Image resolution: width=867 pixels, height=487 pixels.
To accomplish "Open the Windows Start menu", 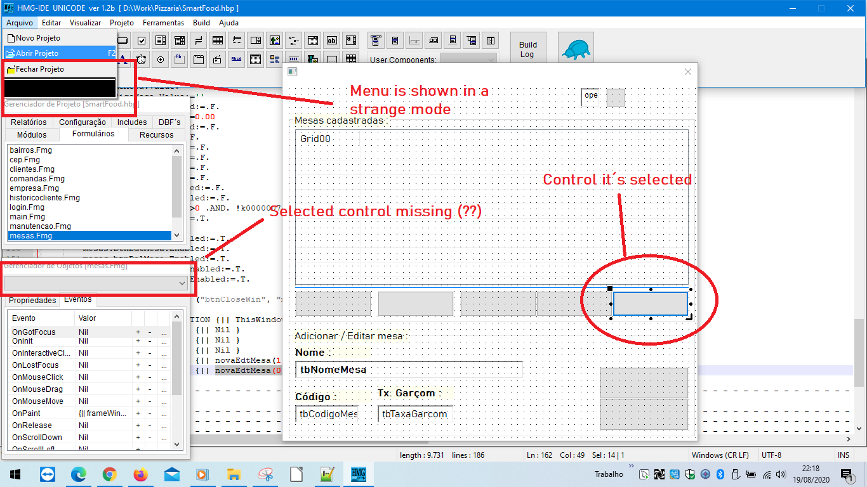I will (x=15, y=474).
